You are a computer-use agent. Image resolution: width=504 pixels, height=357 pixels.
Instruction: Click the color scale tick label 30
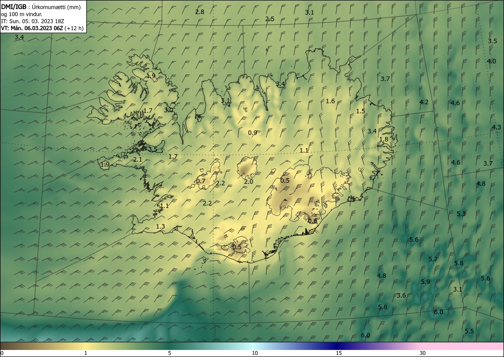[x=422, y=353]
